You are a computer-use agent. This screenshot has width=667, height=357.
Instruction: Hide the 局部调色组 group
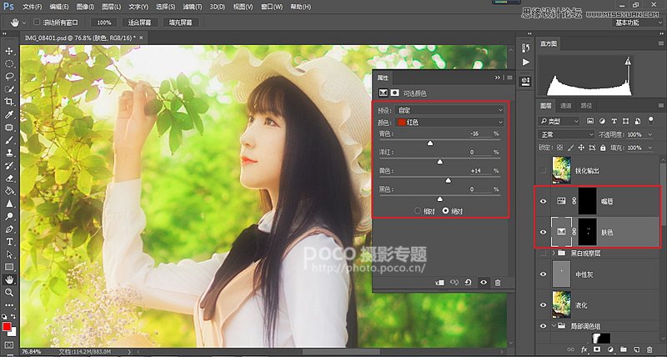pyautogui.click(x=543, y=326)
